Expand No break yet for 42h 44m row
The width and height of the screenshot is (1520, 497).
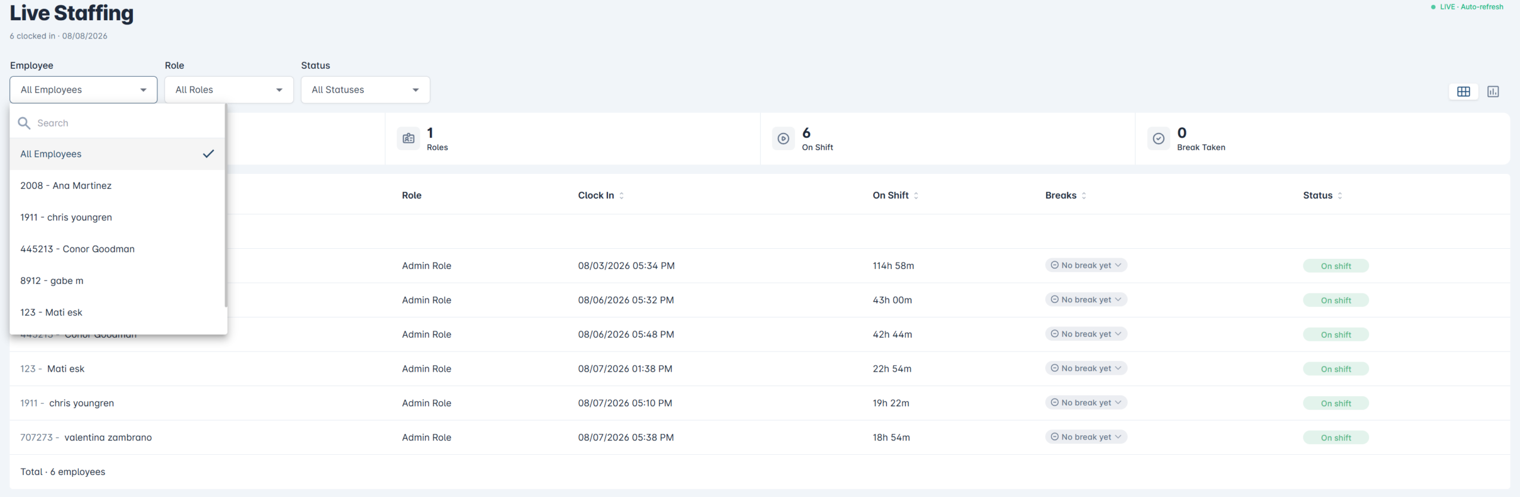[1086, 334]
